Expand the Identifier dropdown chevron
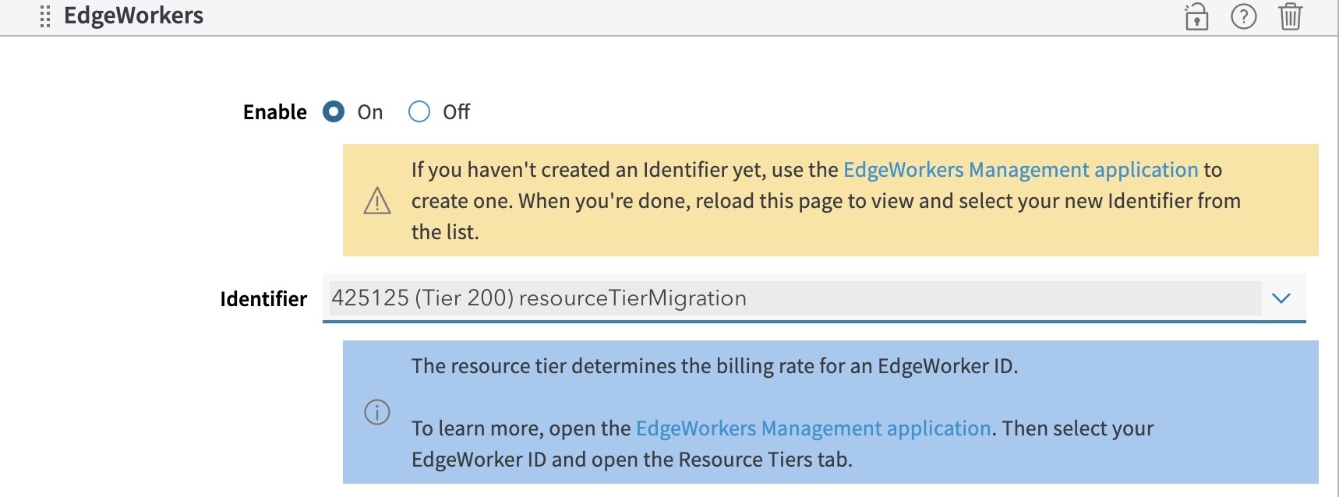The height and width of the screenshot is (497, 1339). (1281, 298)
